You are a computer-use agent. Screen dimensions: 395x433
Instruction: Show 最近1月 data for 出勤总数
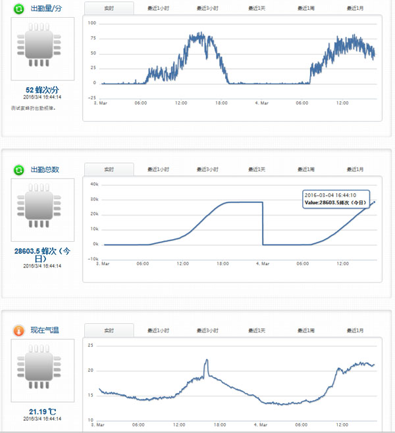355,170
